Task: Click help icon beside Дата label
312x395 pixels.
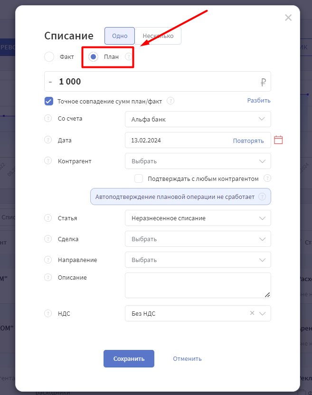Action: coord(48,140)
